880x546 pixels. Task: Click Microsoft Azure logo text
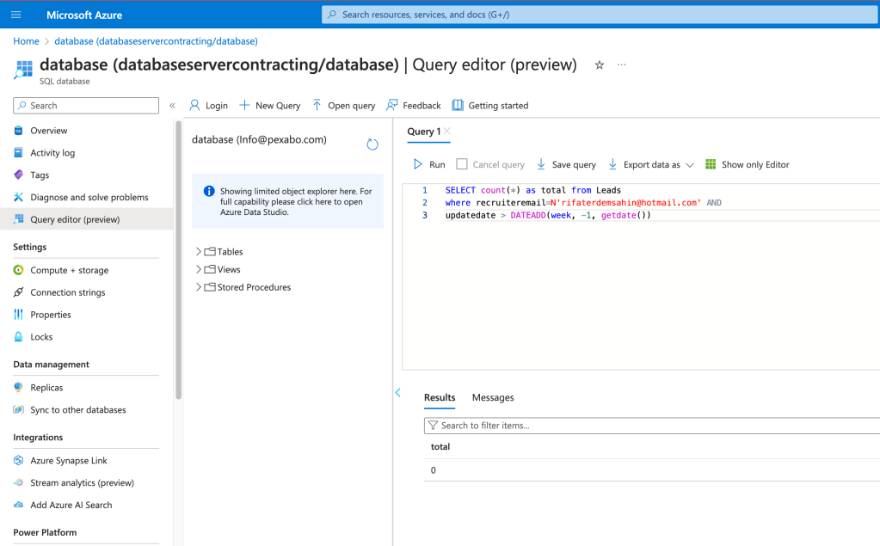[x=84, y=15]
